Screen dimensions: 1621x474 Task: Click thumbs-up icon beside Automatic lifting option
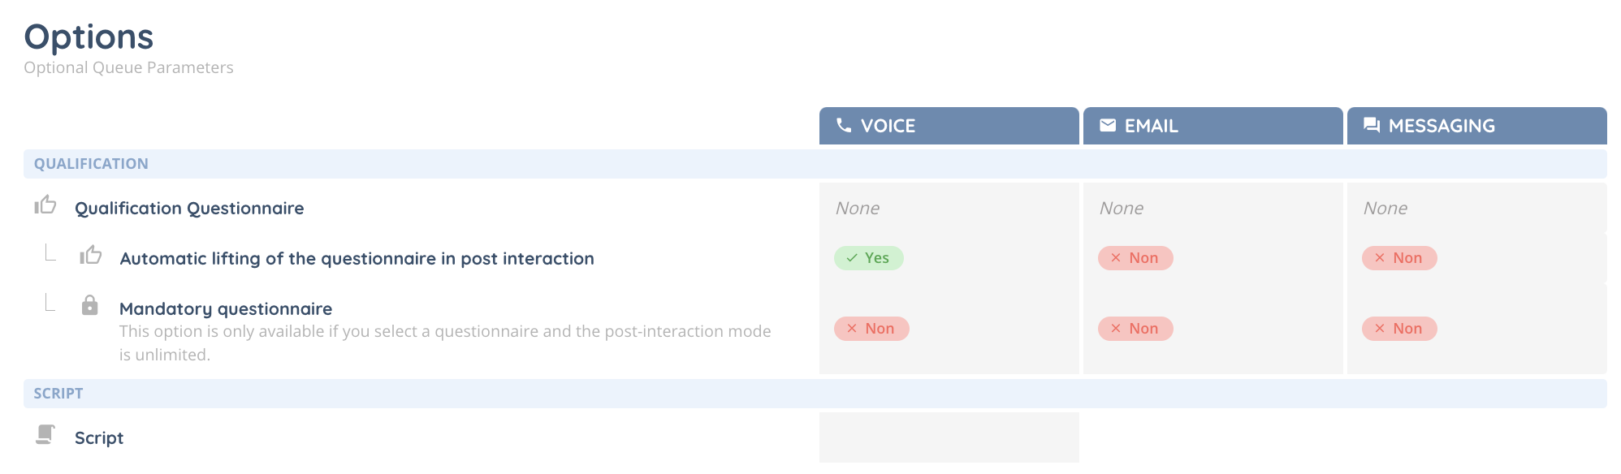click(90, 256)
